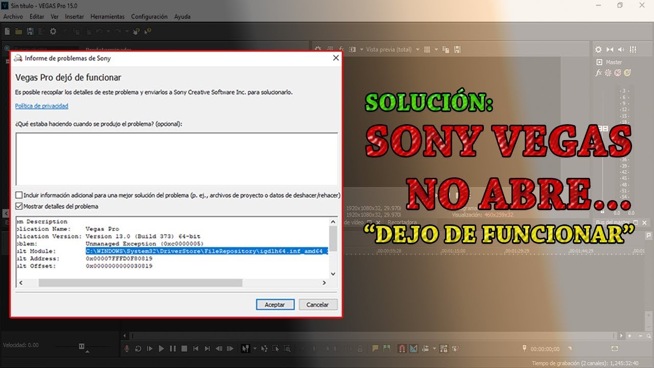
Task: Open the 'Política de privacidad' link
Action: click(x=41, y=106)
